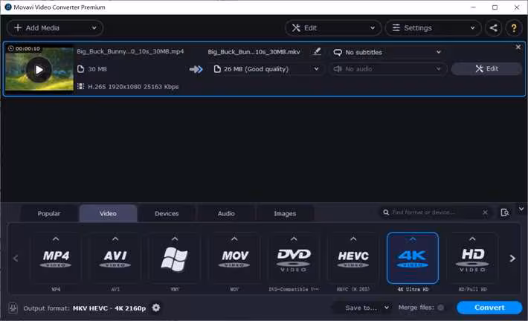Screen dimensions: 528x321
Task: Select the AVI video format
Action: coord(115,259)
